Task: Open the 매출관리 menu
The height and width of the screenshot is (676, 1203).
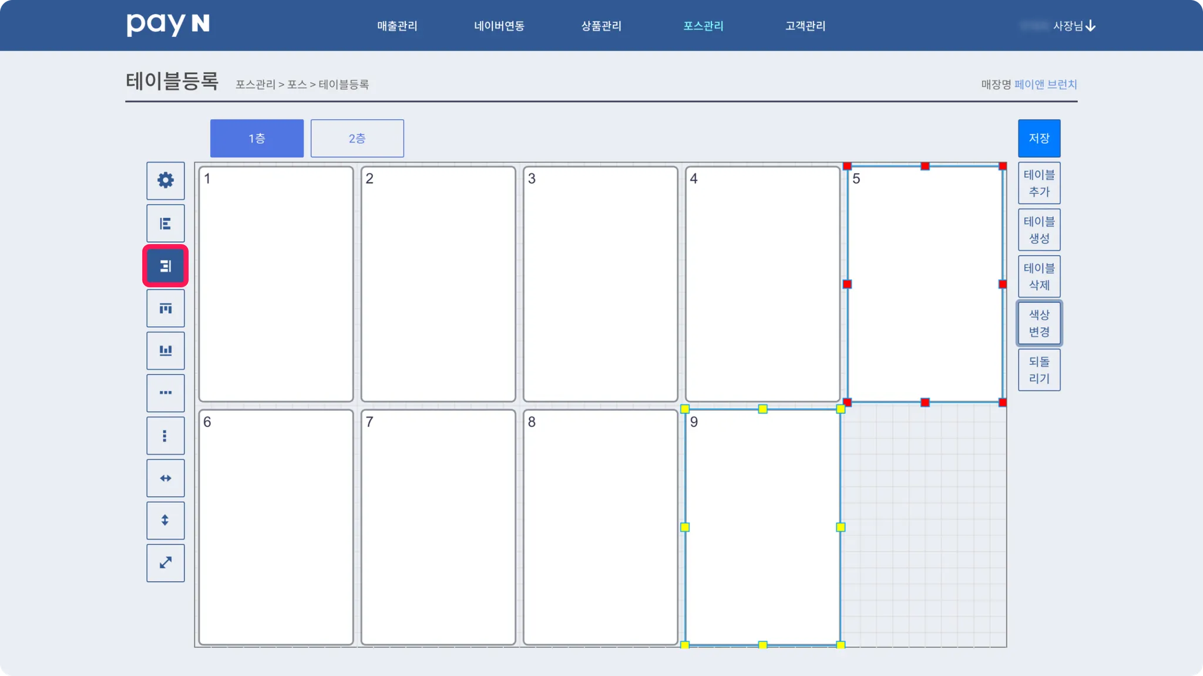Action: click(x=397, y=26)
